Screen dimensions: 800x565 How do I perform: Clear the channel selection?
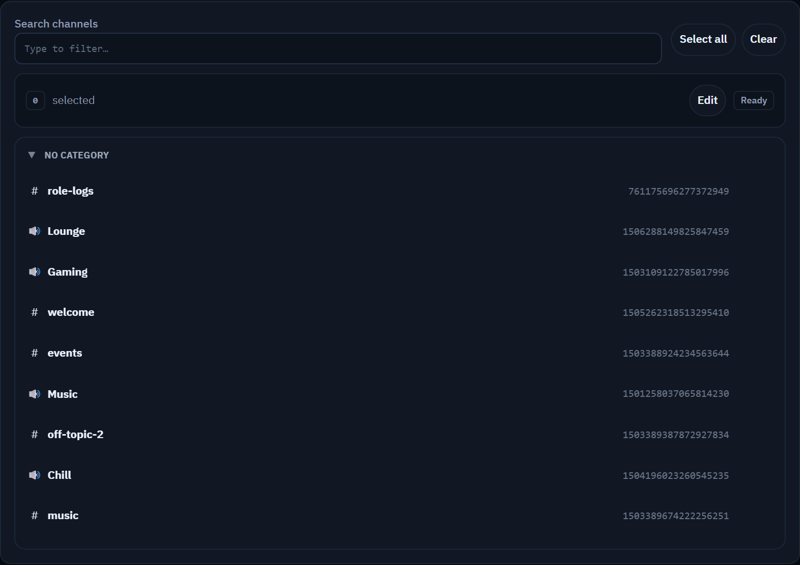pos(763,39)
